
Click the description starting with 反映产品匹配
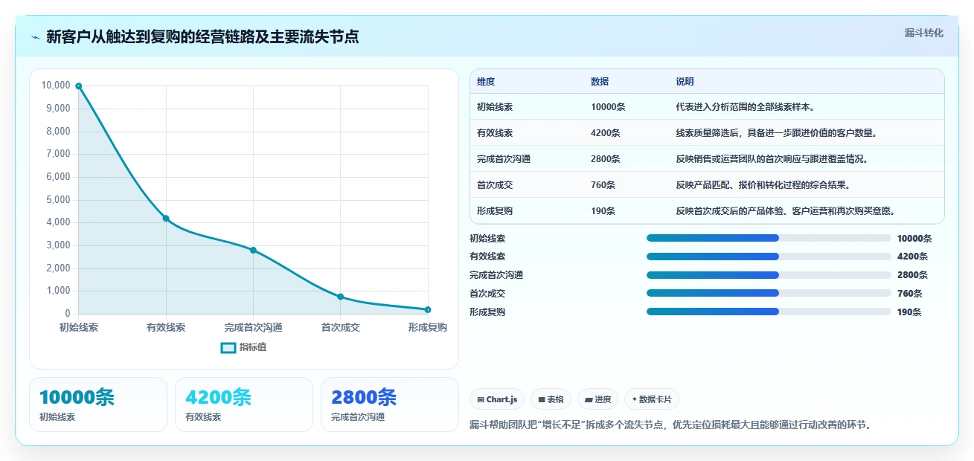pyautogui.click(x=763, y=185)
